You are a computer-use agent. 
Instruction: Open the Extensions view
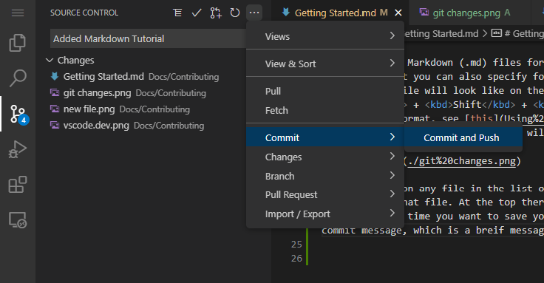click(x=17, y=185)
